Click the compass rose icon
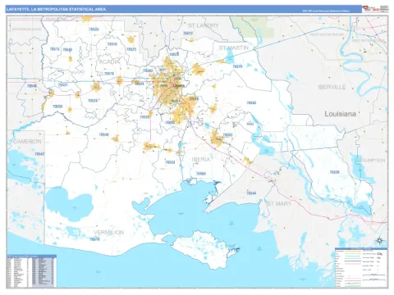This screenshot has width=394, height=295. click(379, 241)
